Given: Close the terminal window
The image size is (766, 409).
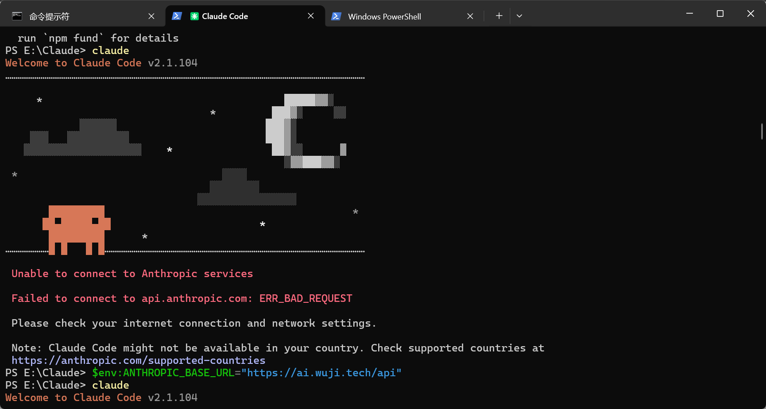Looking at the screenshot, I should coord(751,14).
